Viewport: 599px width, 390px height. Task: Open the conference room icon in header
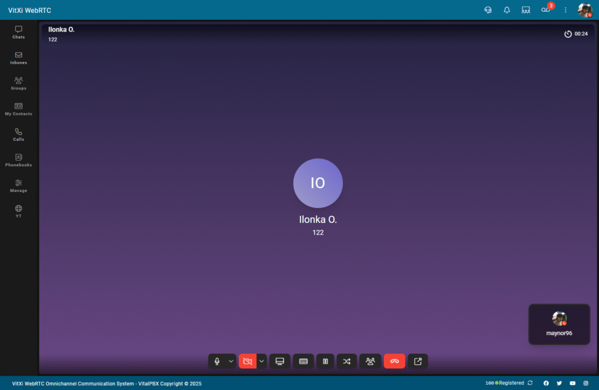click(x=526, y=10)
